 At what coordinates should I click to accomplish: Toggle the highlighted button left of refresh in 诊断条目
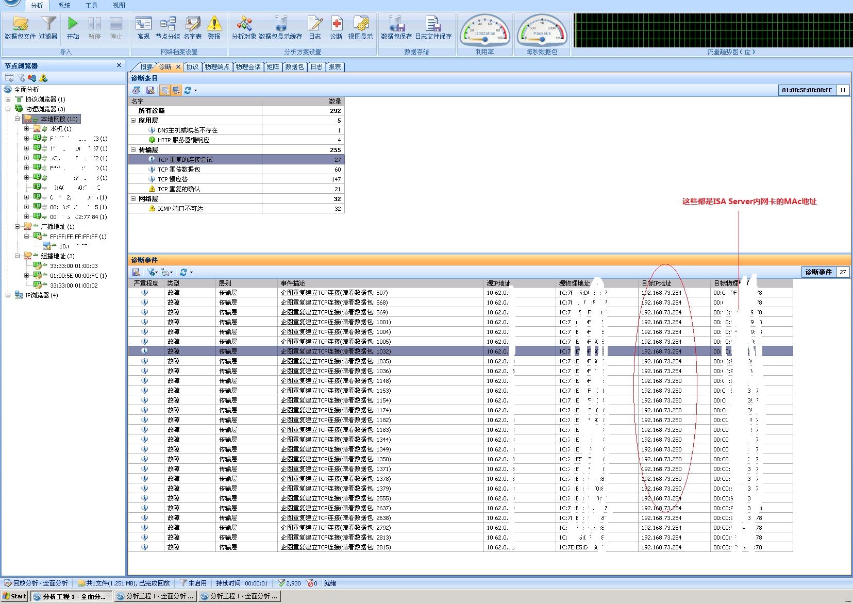tap(176, 90)
